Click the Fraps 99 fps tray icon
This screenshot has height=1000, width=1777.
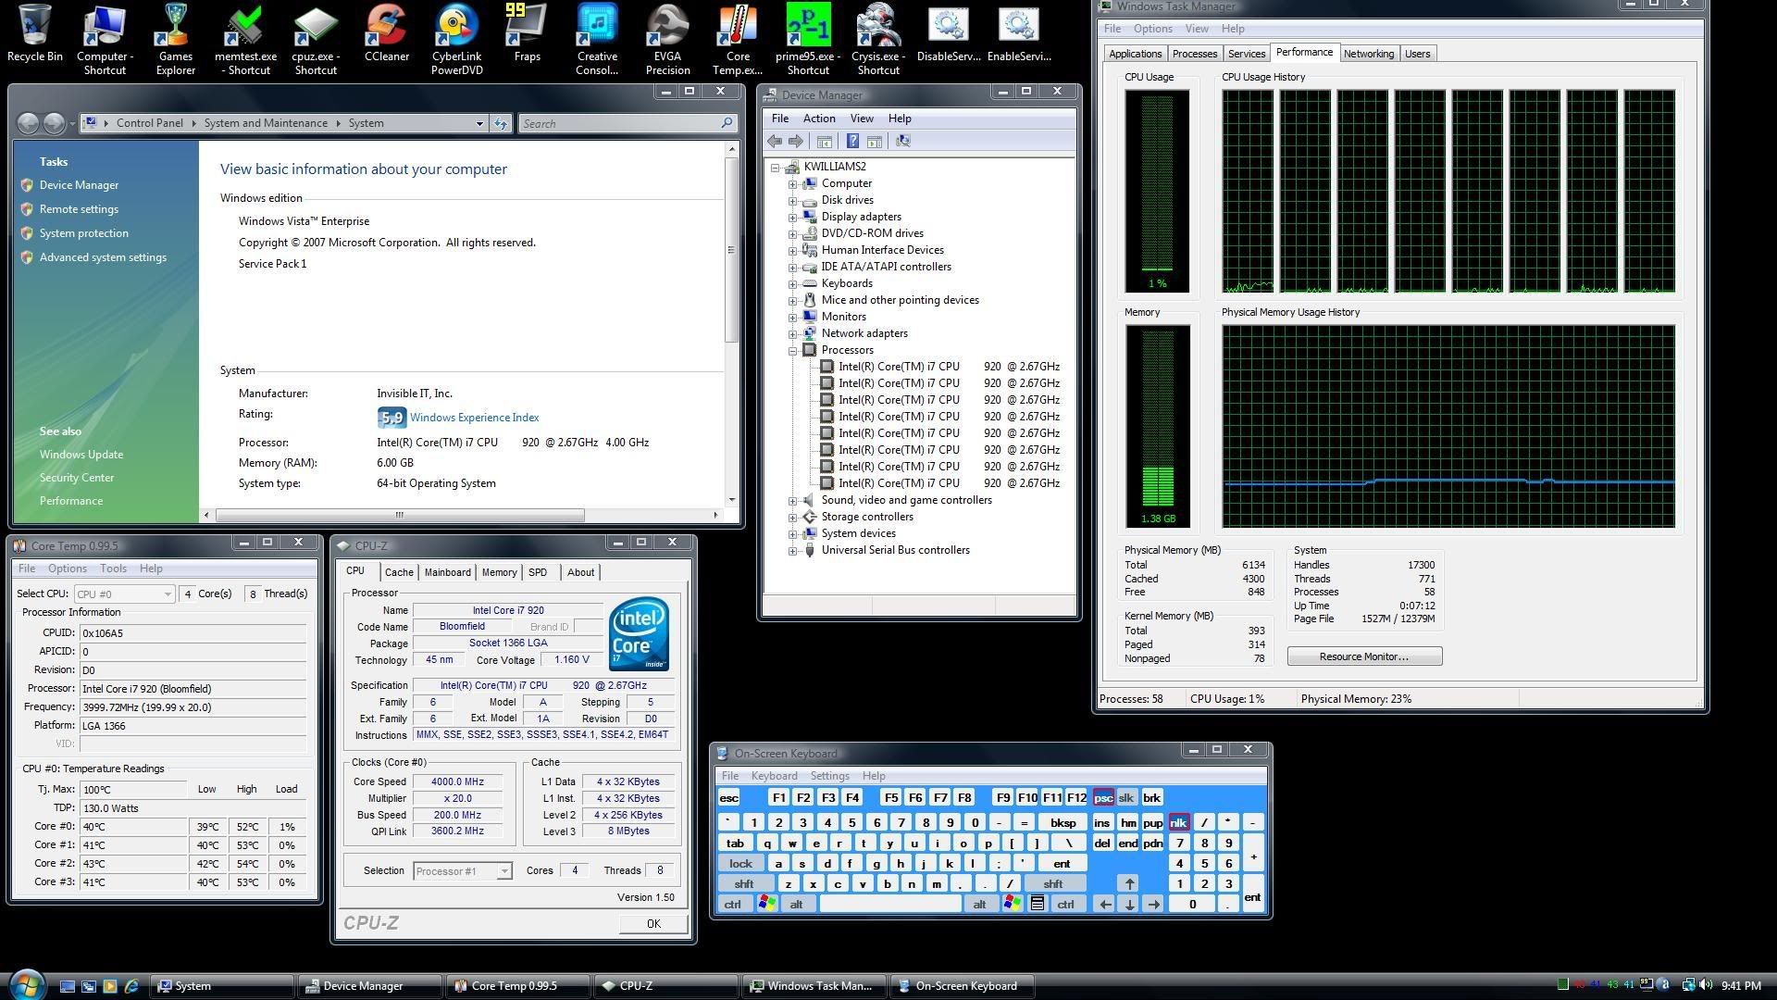pyautogui.click(x=1646, y=985)
